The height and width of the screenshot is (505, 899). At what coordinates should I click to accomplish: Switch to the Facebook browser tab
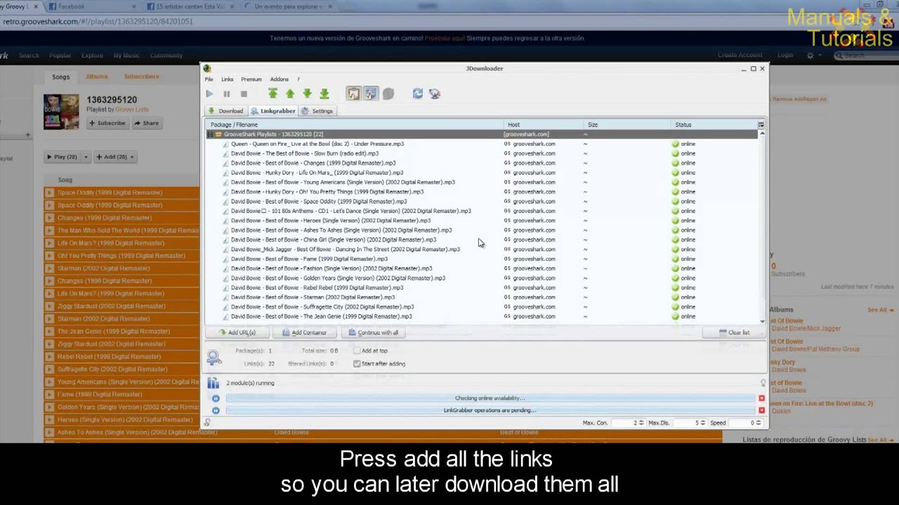point(91,6)
